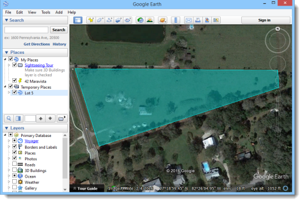Enable the 3D Buildings layer

(x=14, y=170)
